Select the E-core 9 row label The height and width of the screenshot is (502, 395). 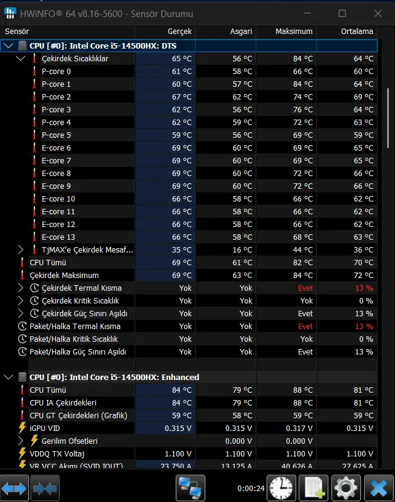click(56, 186)
